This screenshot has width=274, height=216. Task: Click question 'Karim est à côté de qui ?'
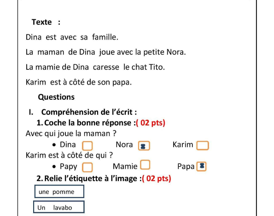69,155
